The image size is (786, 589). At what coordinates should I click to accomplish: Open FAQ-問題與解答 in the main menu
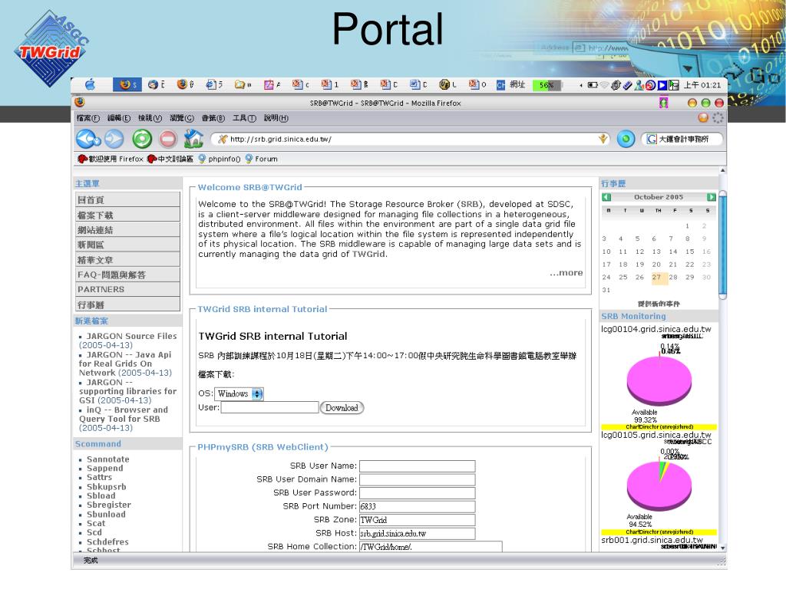pyautogui.click(x=127, y=275)
